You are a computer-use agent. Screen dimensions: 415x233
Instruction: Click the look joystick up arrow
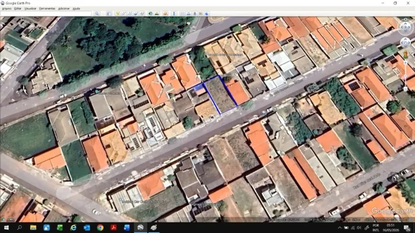[x=406, y=24]
